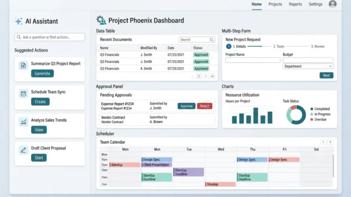Click the A. Brown submitter name
This screenshot has width=351, height=197.
click(x=156, y=121)
